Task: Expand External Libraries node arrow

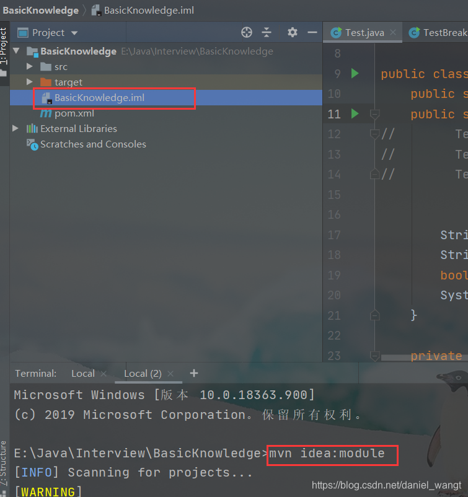Action: [15, 128]
